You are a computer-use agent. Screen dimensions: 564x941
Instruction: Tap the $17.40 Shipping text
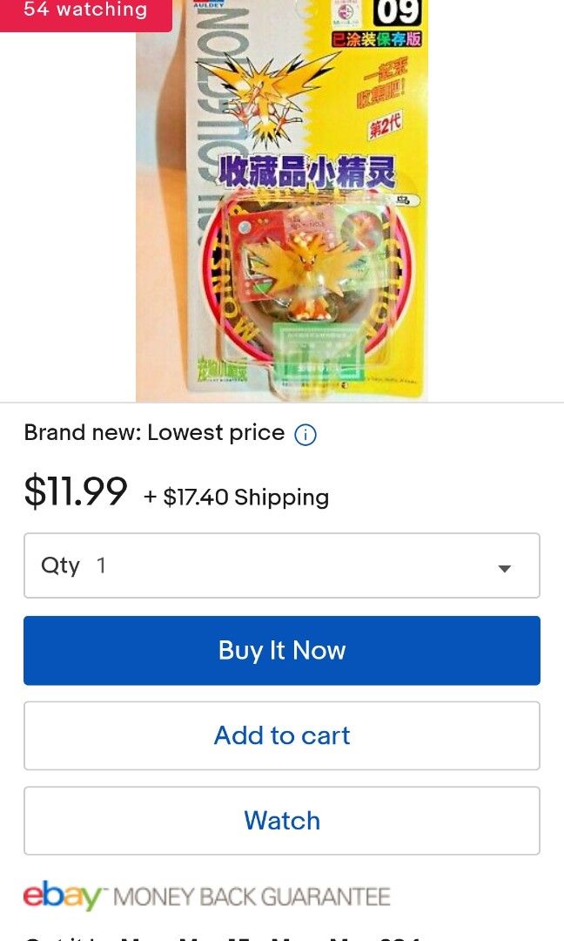click(x=237, y=497)
